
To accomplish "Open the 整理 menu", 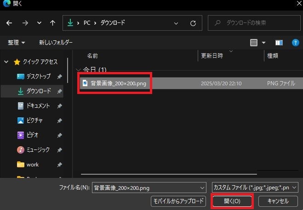I will tap(17, 42).
